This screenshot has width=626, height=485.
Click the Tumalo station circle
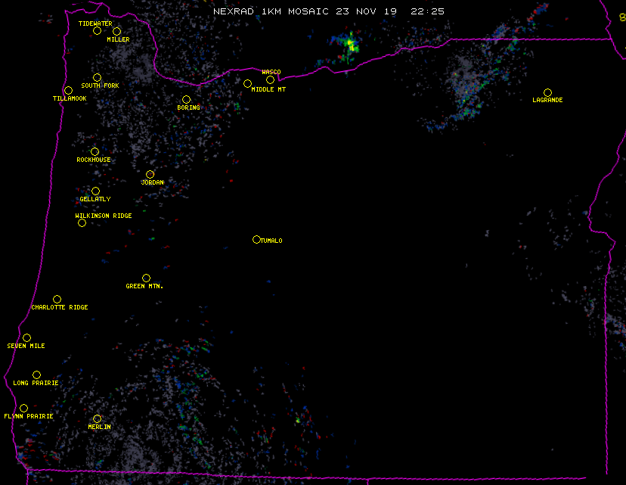click(x=256, y=240)
